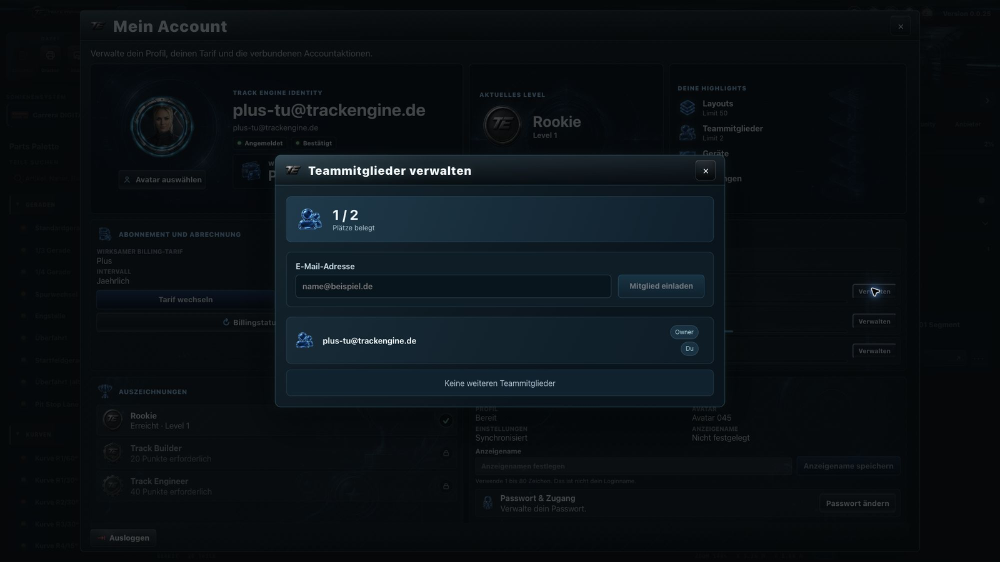Click the Rookie level badge icon
This screenshot has width=1000, height=562.
tap(502, 124)
